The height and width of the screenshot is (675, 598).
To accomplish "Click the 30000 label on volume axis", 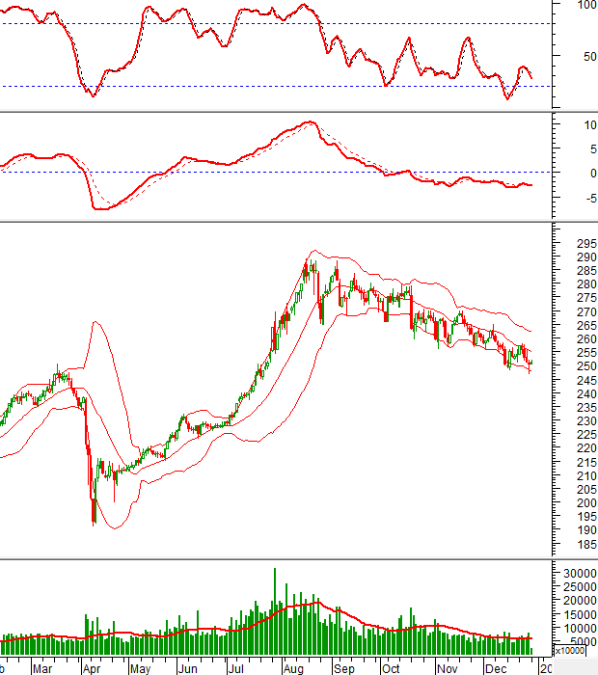I will [577, 573].
